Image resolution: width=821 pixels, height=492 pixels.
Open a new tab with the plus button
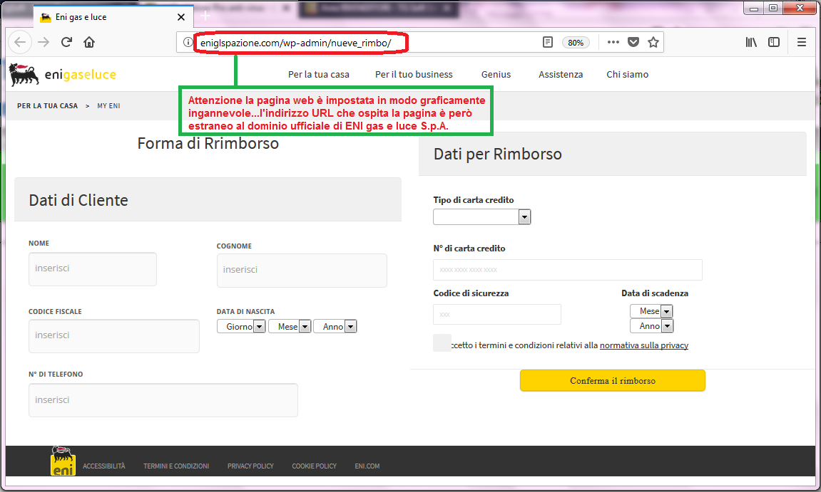205,16
